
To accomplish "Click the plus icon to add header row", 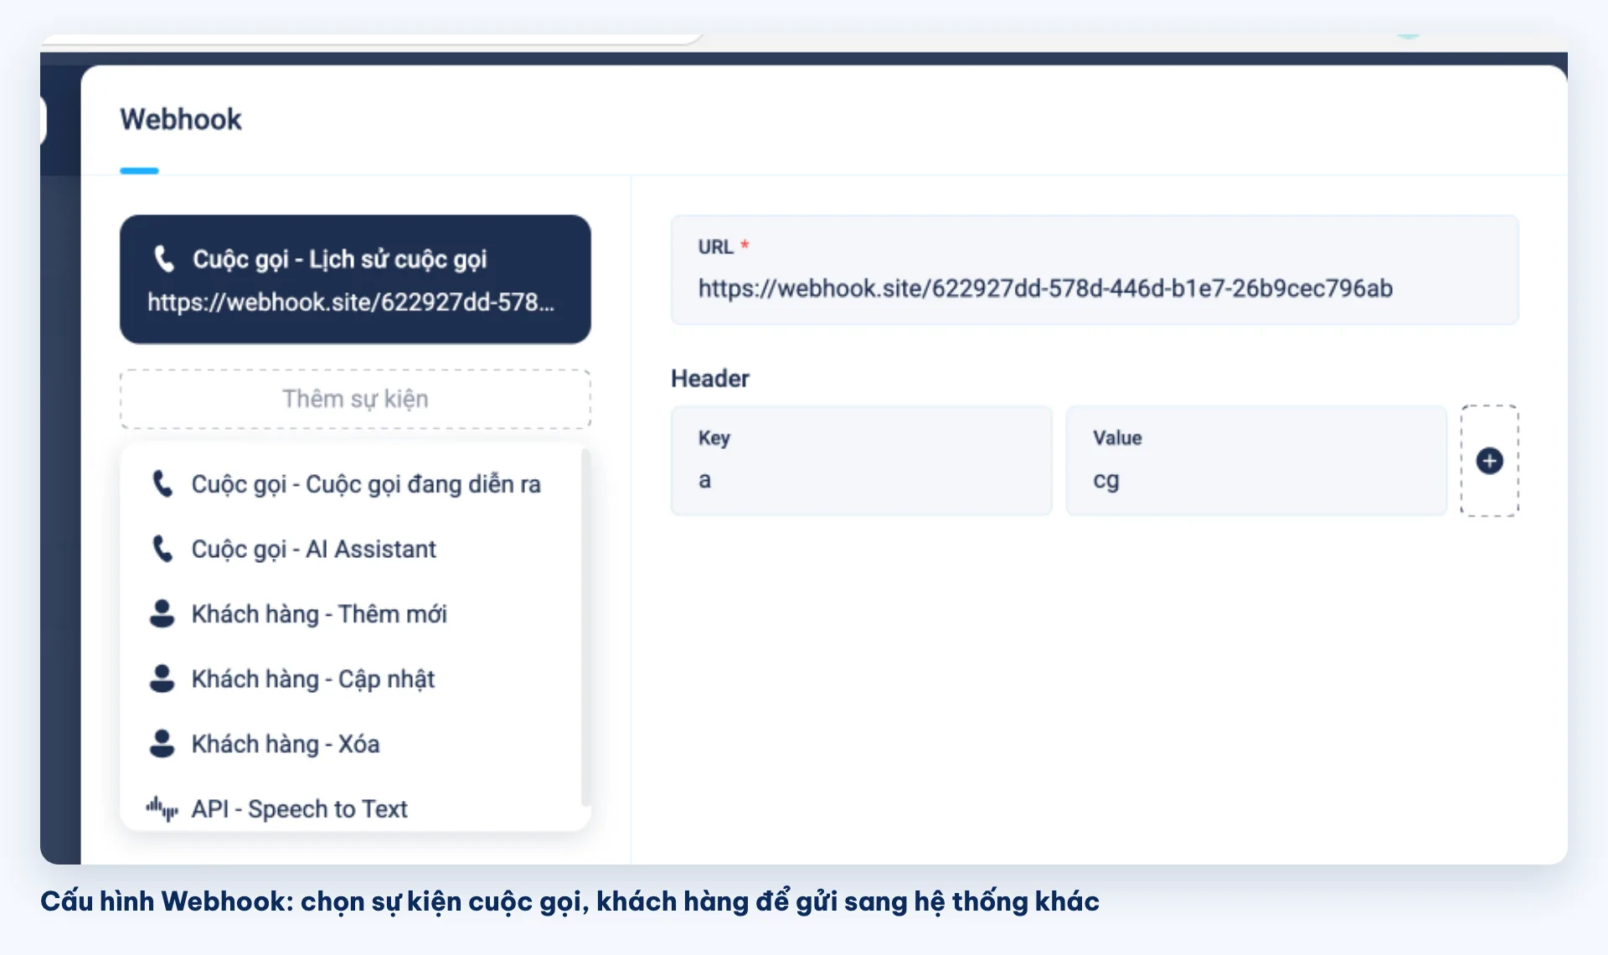I will point(1489,461).
